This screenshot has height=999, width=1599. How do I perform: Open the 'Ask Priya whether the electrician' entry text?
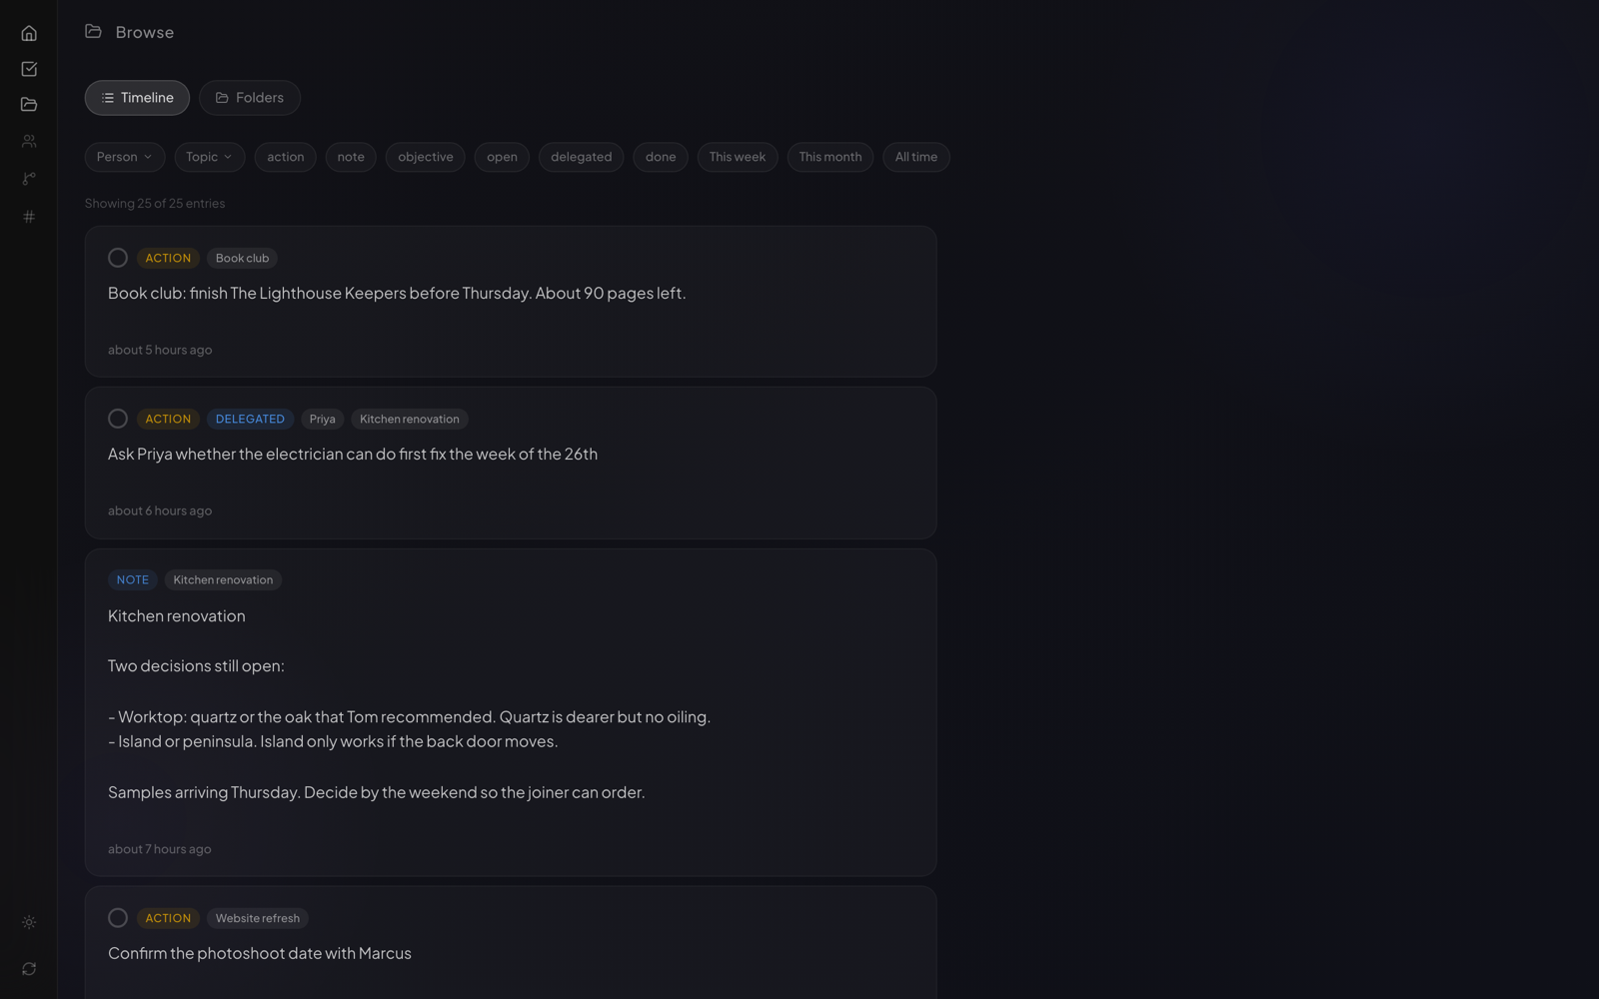click(353, 454)
